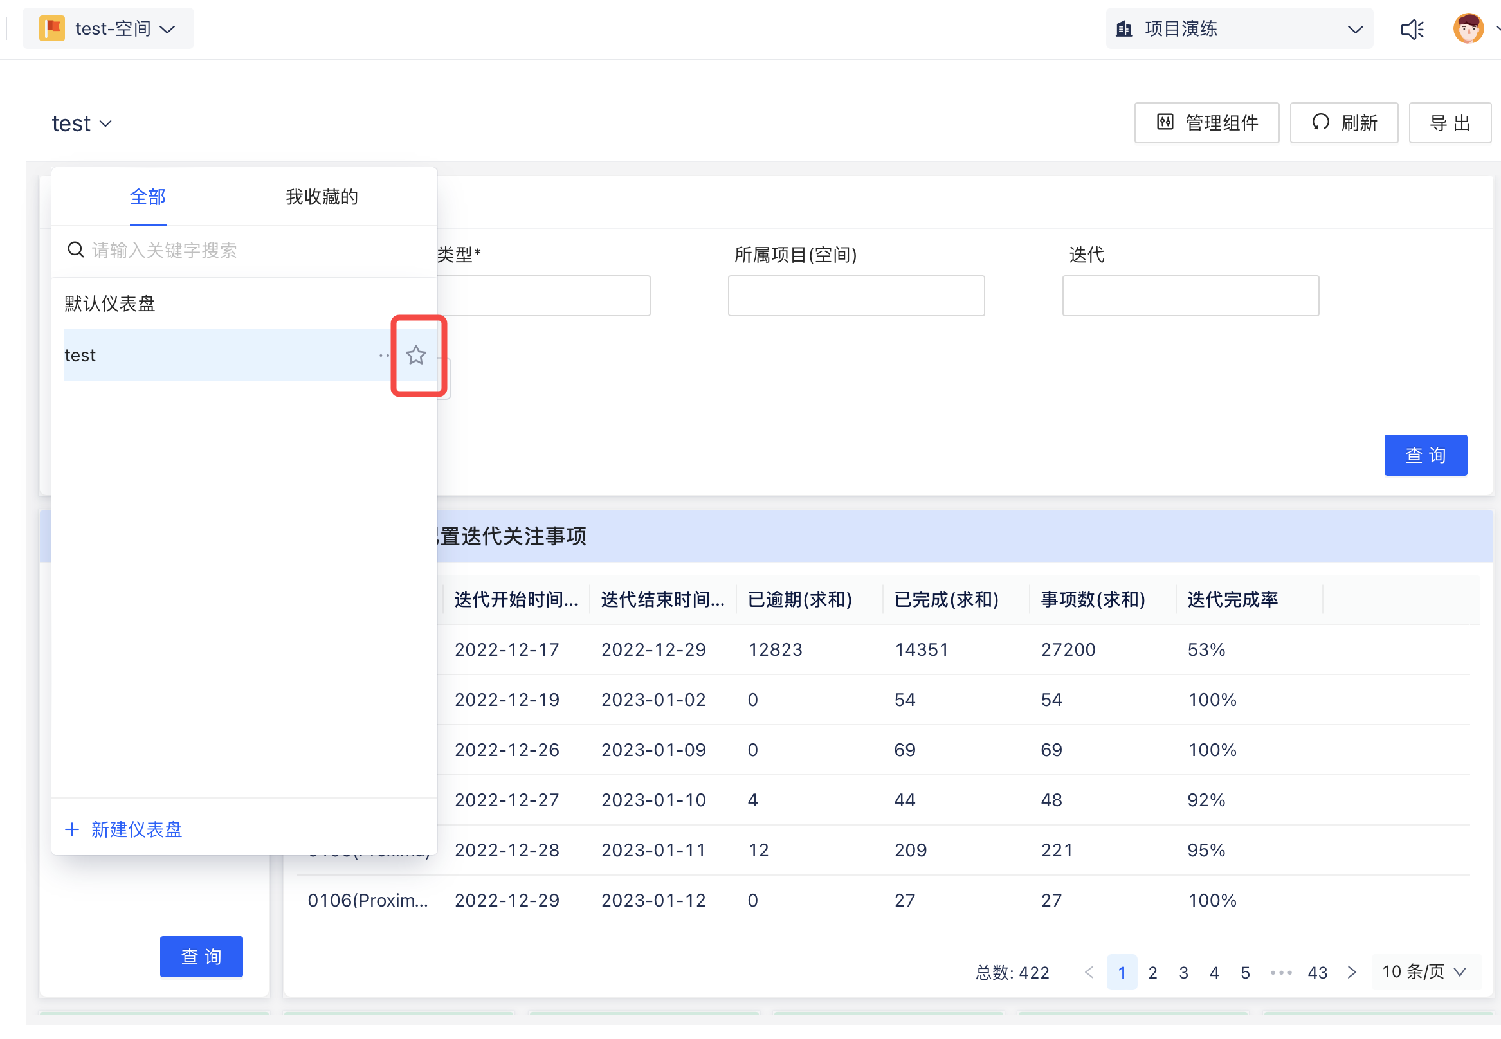
Task: Click the previous page arrow
Action: coord(1089,973)
